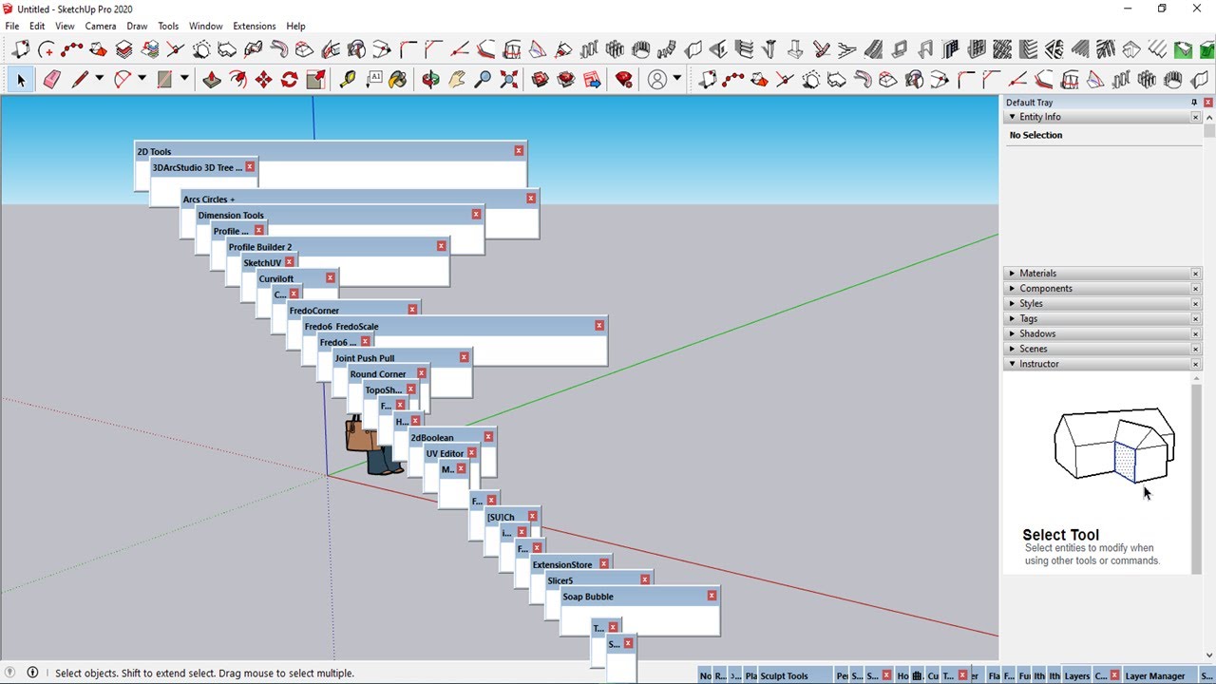Expand the Shadows panel
This screenshot has width=1216, height=684.
[x=1012, y=334]
